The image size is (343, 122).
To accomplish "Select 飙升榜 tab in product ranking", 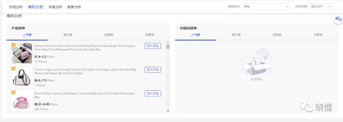I will (68, 35).
